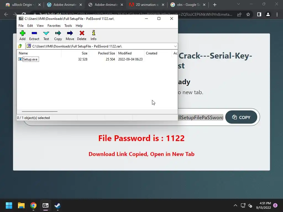The width and height of the screenshot is (283, 212).
Task: Open Steam from the taskbar
Action: (57, 205)
